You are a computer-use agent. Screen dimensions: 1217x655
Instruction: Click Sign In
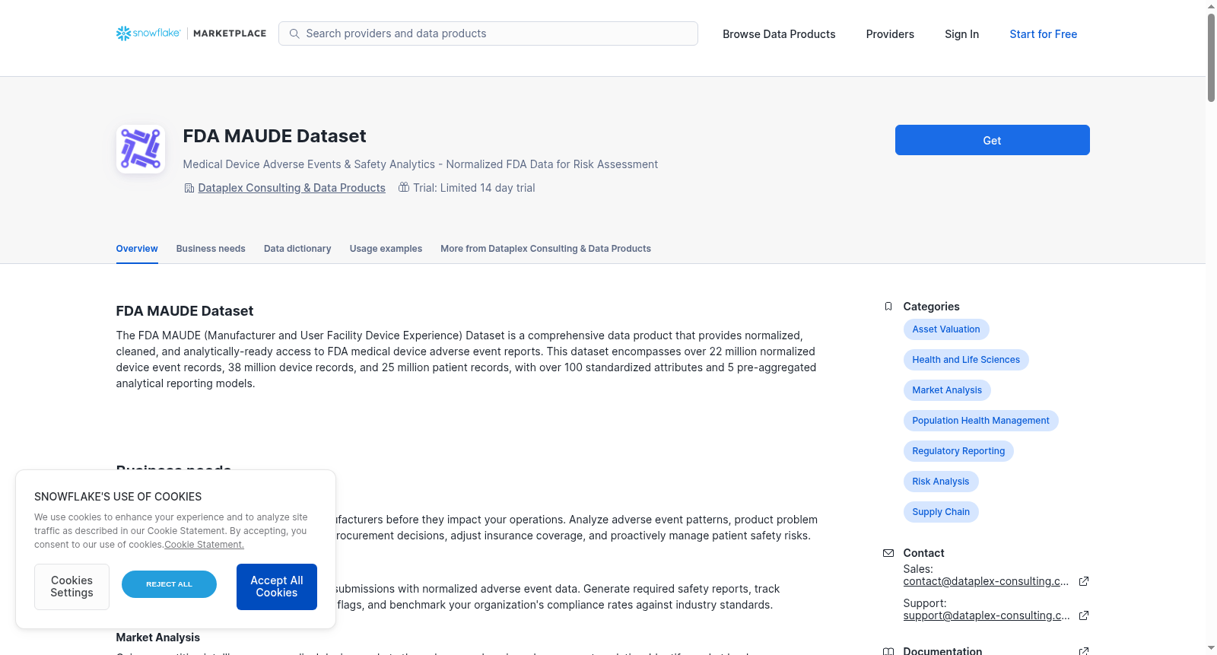pyautogui.click(x=961, y=34)
